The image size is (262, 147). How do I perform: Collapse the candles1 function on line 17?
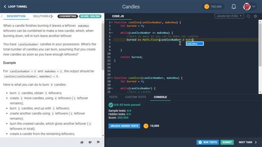112,78
